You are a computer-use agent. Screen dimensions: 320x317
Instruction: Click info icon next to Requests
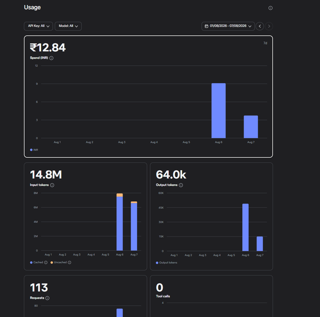tap(47, 298)
